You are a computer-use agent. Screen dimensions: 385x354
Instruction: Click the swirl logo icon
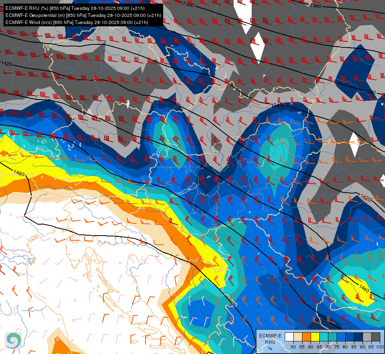(13, 341)
